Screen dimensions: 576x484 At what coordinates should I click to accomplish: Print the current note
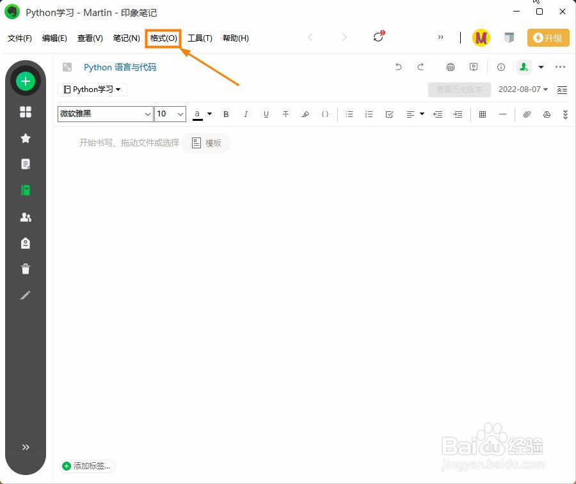(x=451, y=66)
